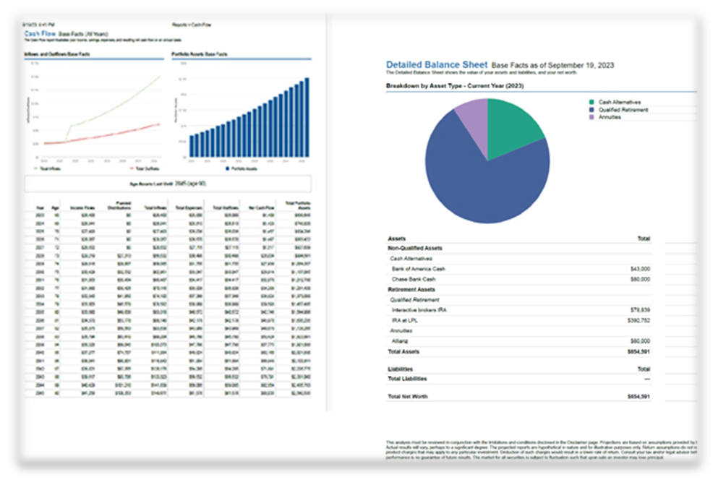Click the Total Outflows red legend marker
718x485 pixels.
(x=131, y=168)
